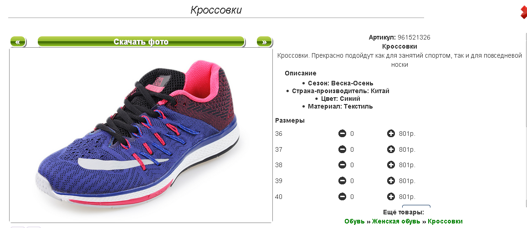Increase quantity for size 36
The width and height of the screenshot is (527, 228).
coord(391,134)
